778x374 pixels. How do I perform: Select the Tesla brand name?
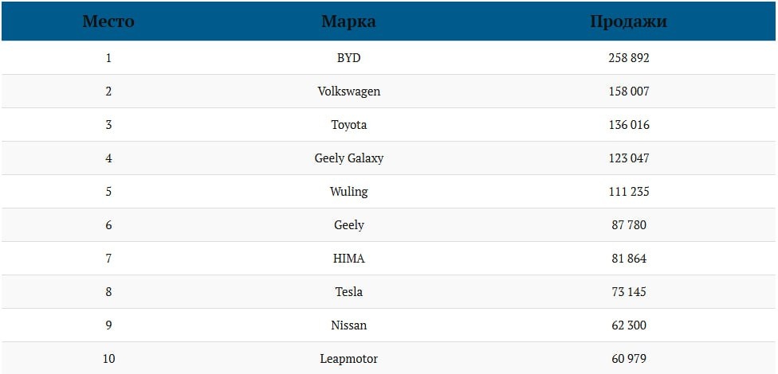[x=349, y=292]
